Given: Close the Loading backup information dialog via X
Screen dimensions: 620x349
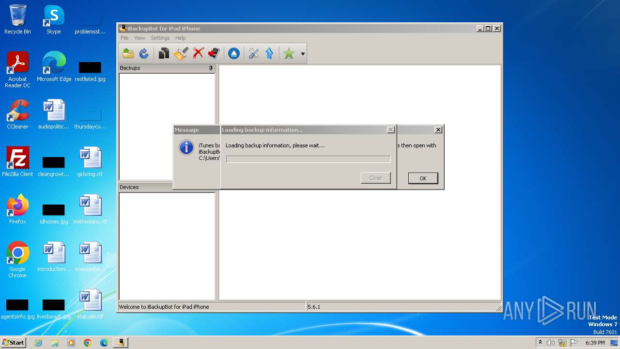Looking at the screenshot, I should [x=390, y=130].
